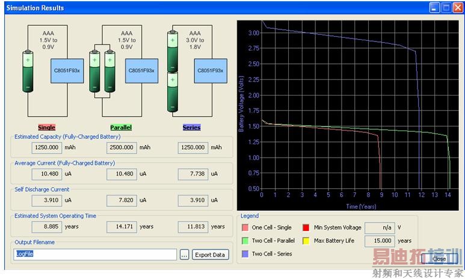Click the Two Cell - Parallel green swatch
This screenshot has height=279, width=465.
tap(245, 241)
